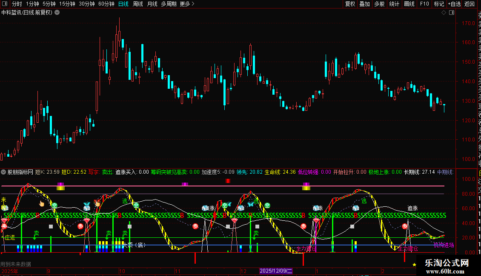Toggle 复权 price adjustment
Image resolution: width=481 pixels, height=276 pixels.
pyautogui.click(x=350, y=4)
